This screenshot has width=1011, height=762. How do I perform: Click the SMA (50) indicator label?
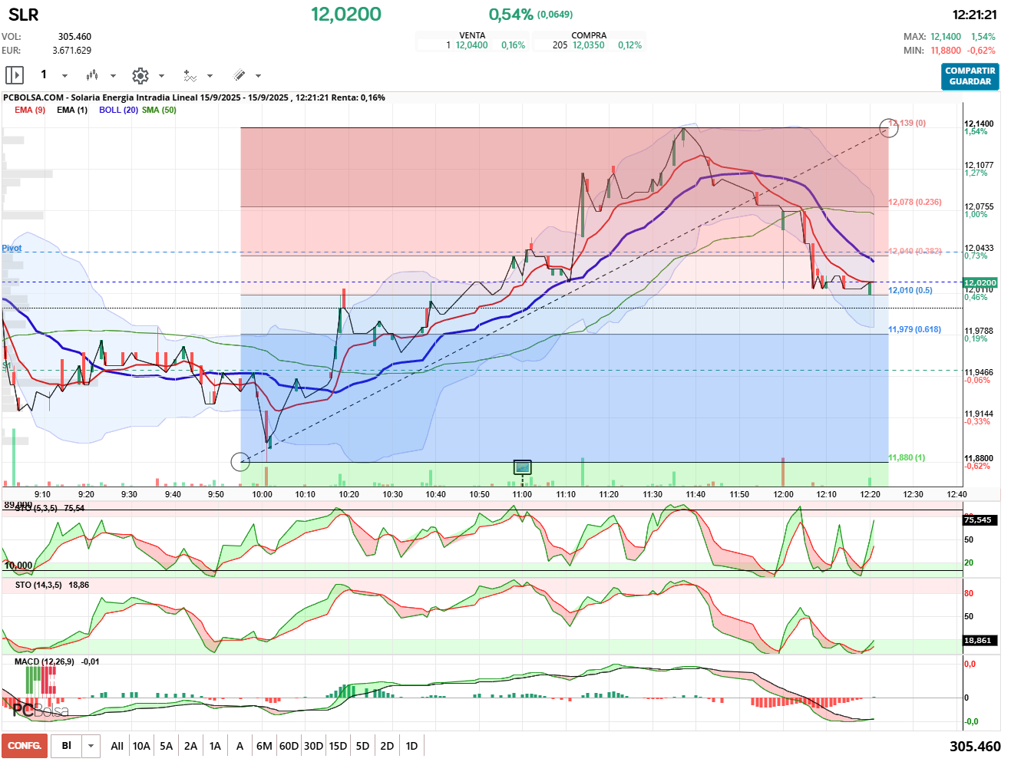[159, 110]
